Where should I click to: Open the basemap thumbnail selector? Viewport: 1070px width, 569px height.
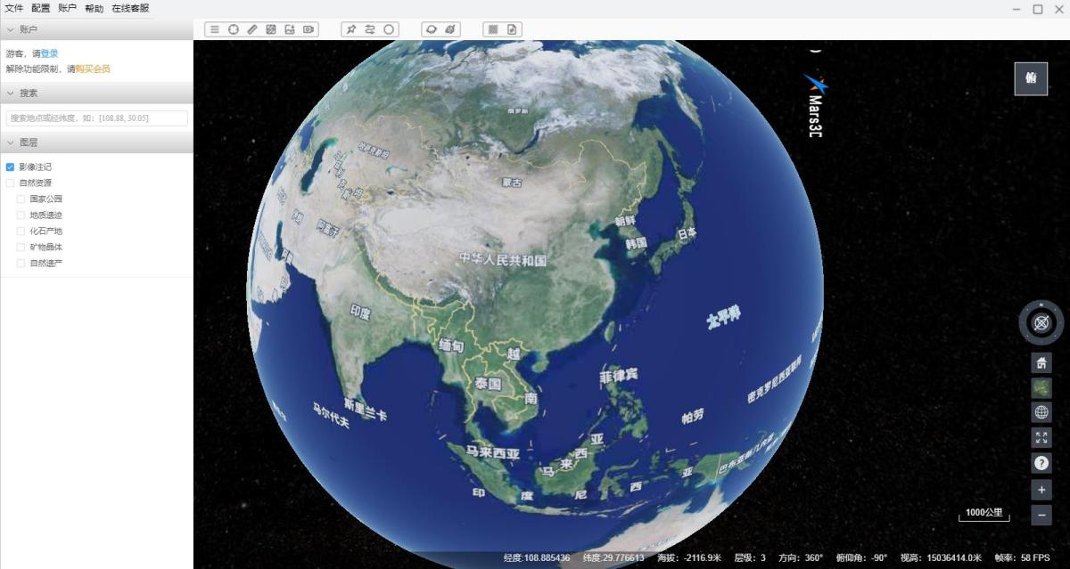1041,388
